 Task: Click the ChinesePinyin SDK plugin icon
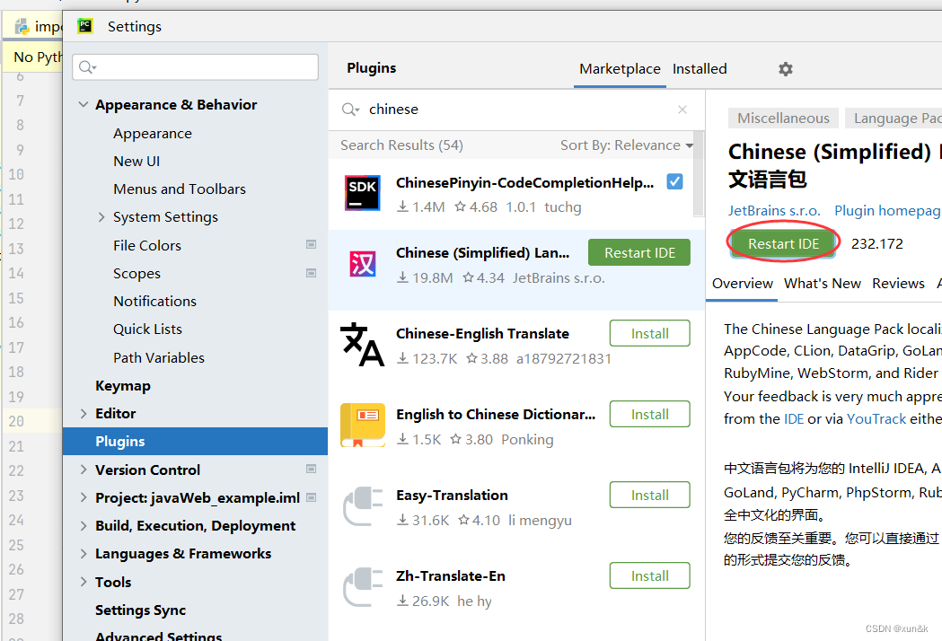362,193
